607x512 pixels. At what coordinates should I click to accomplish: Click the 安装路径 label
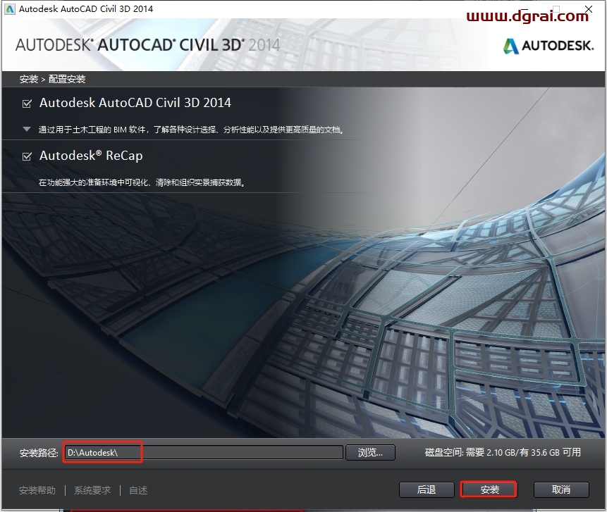point(39,453)
